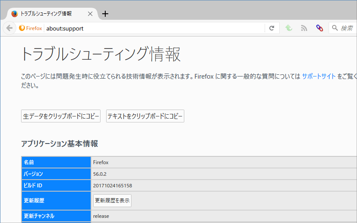The height and width of the screenshot is (223, 357).
Task: Click the Firefox name value cell
Action: pyautogui.click(x=223, y=162)
